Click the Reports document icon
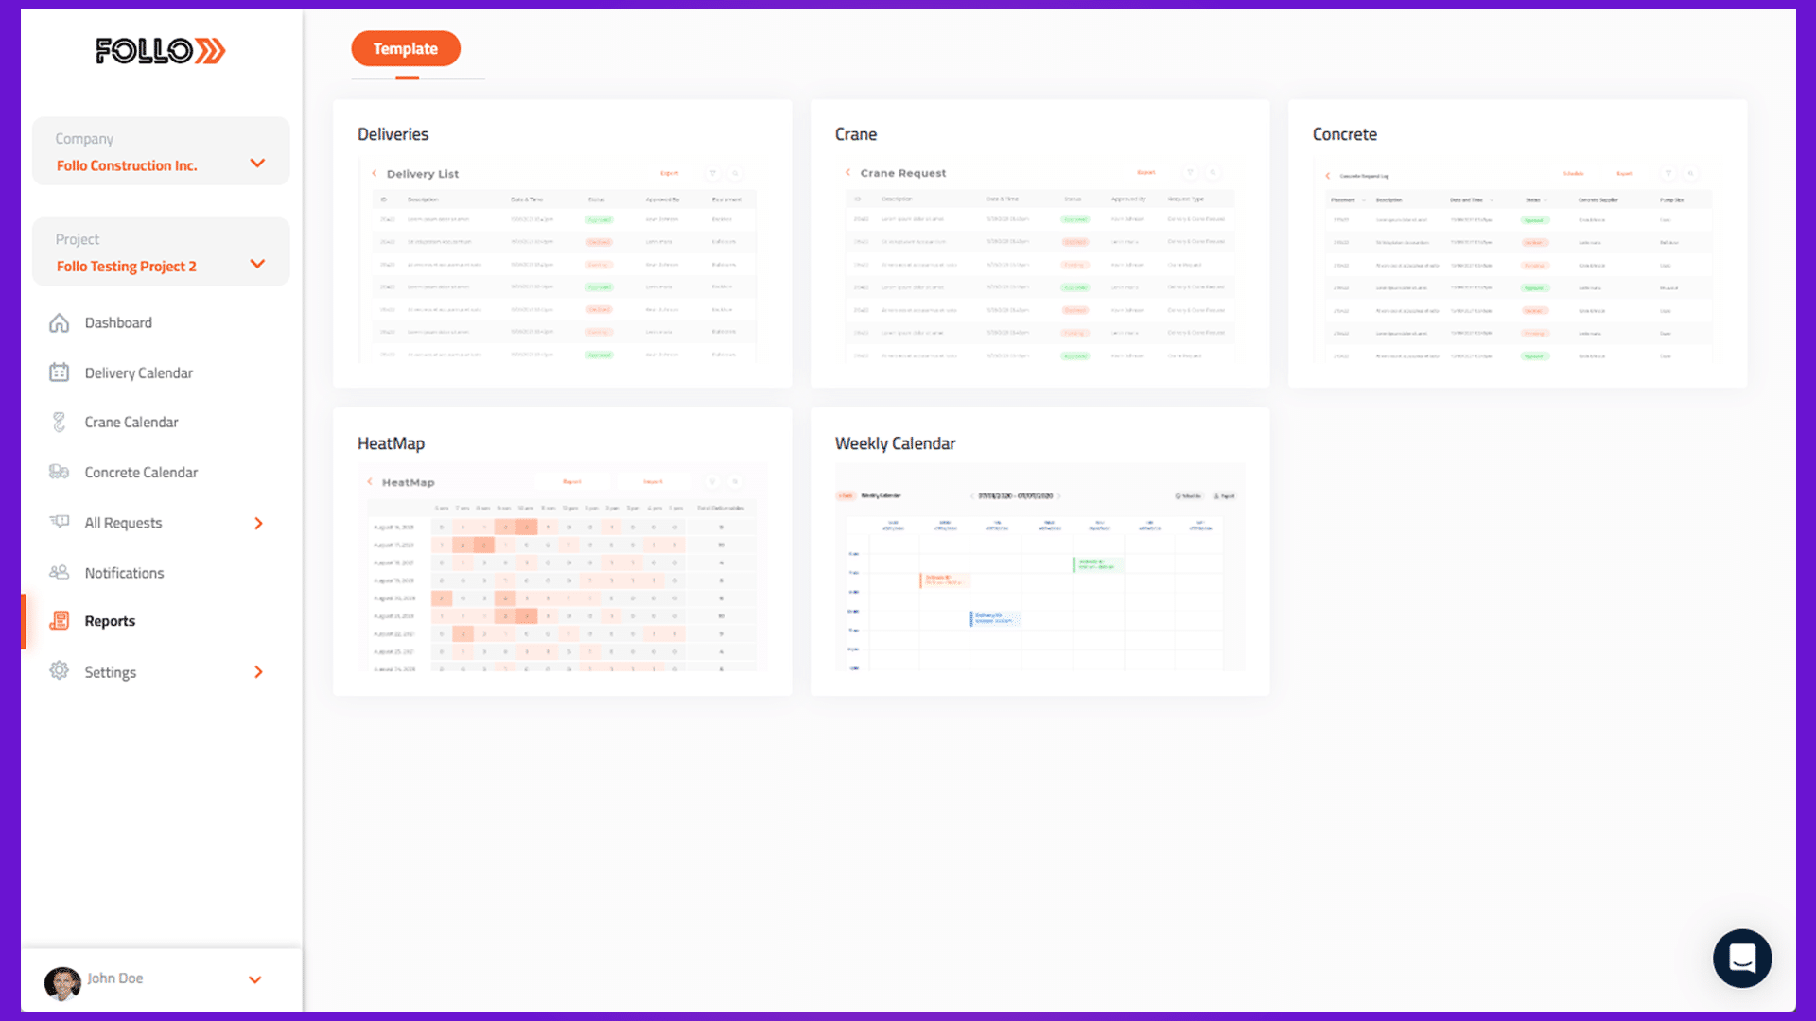The image size is (1816, 1021). point(59,621)
